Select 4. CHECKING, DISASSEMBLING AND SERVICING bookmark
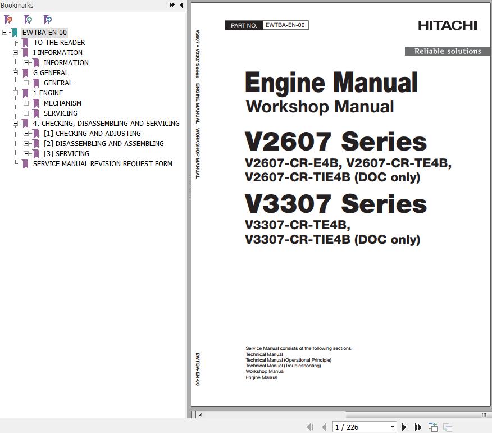 coord(106,124)
